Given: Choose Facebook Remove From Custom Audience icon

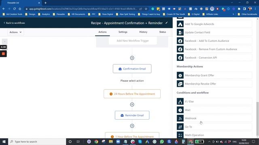Looking at the screenshot, I should (180, 49).
